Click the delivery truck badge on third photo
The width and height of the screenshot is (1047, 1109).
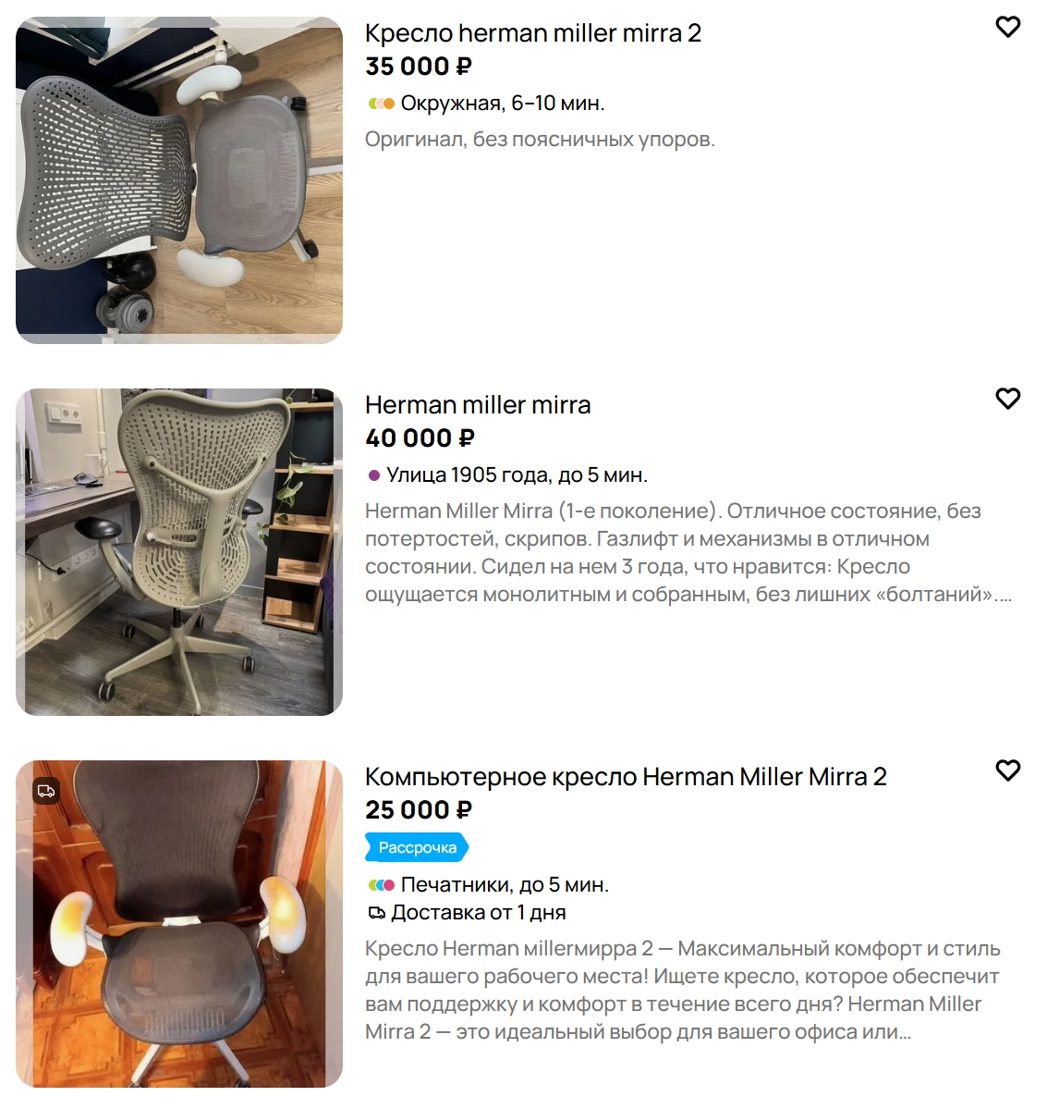[46, 791]
